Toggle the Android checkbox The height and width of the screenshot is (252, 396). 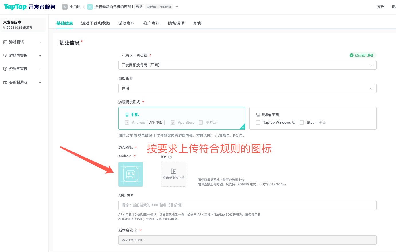pyautogui.click(x=127, y=123)
